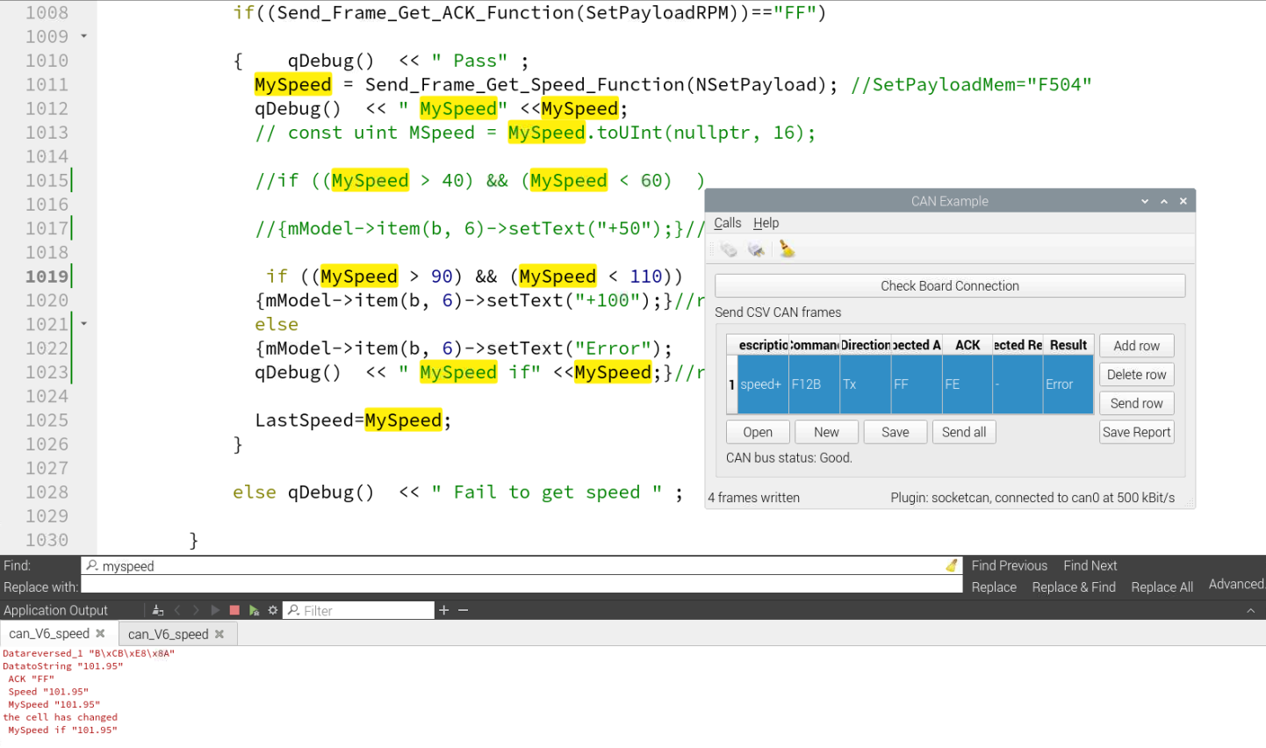Image resolution: width=1266 pixels, height=748 pixels.
Task: Collapse the Application Output pane with chevron
Action: (1250, 610)
